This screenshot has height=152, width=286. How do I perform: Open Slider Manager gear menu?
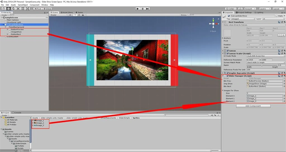coord(284,76)
